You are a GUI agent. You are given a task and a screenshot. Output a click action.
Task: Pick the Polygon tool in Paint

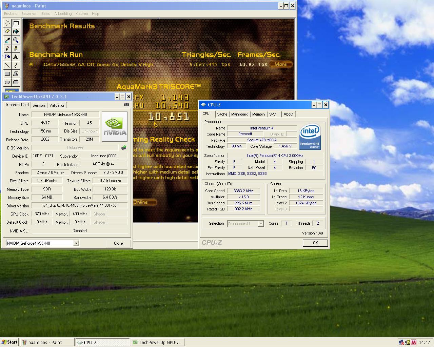(16, 74)
